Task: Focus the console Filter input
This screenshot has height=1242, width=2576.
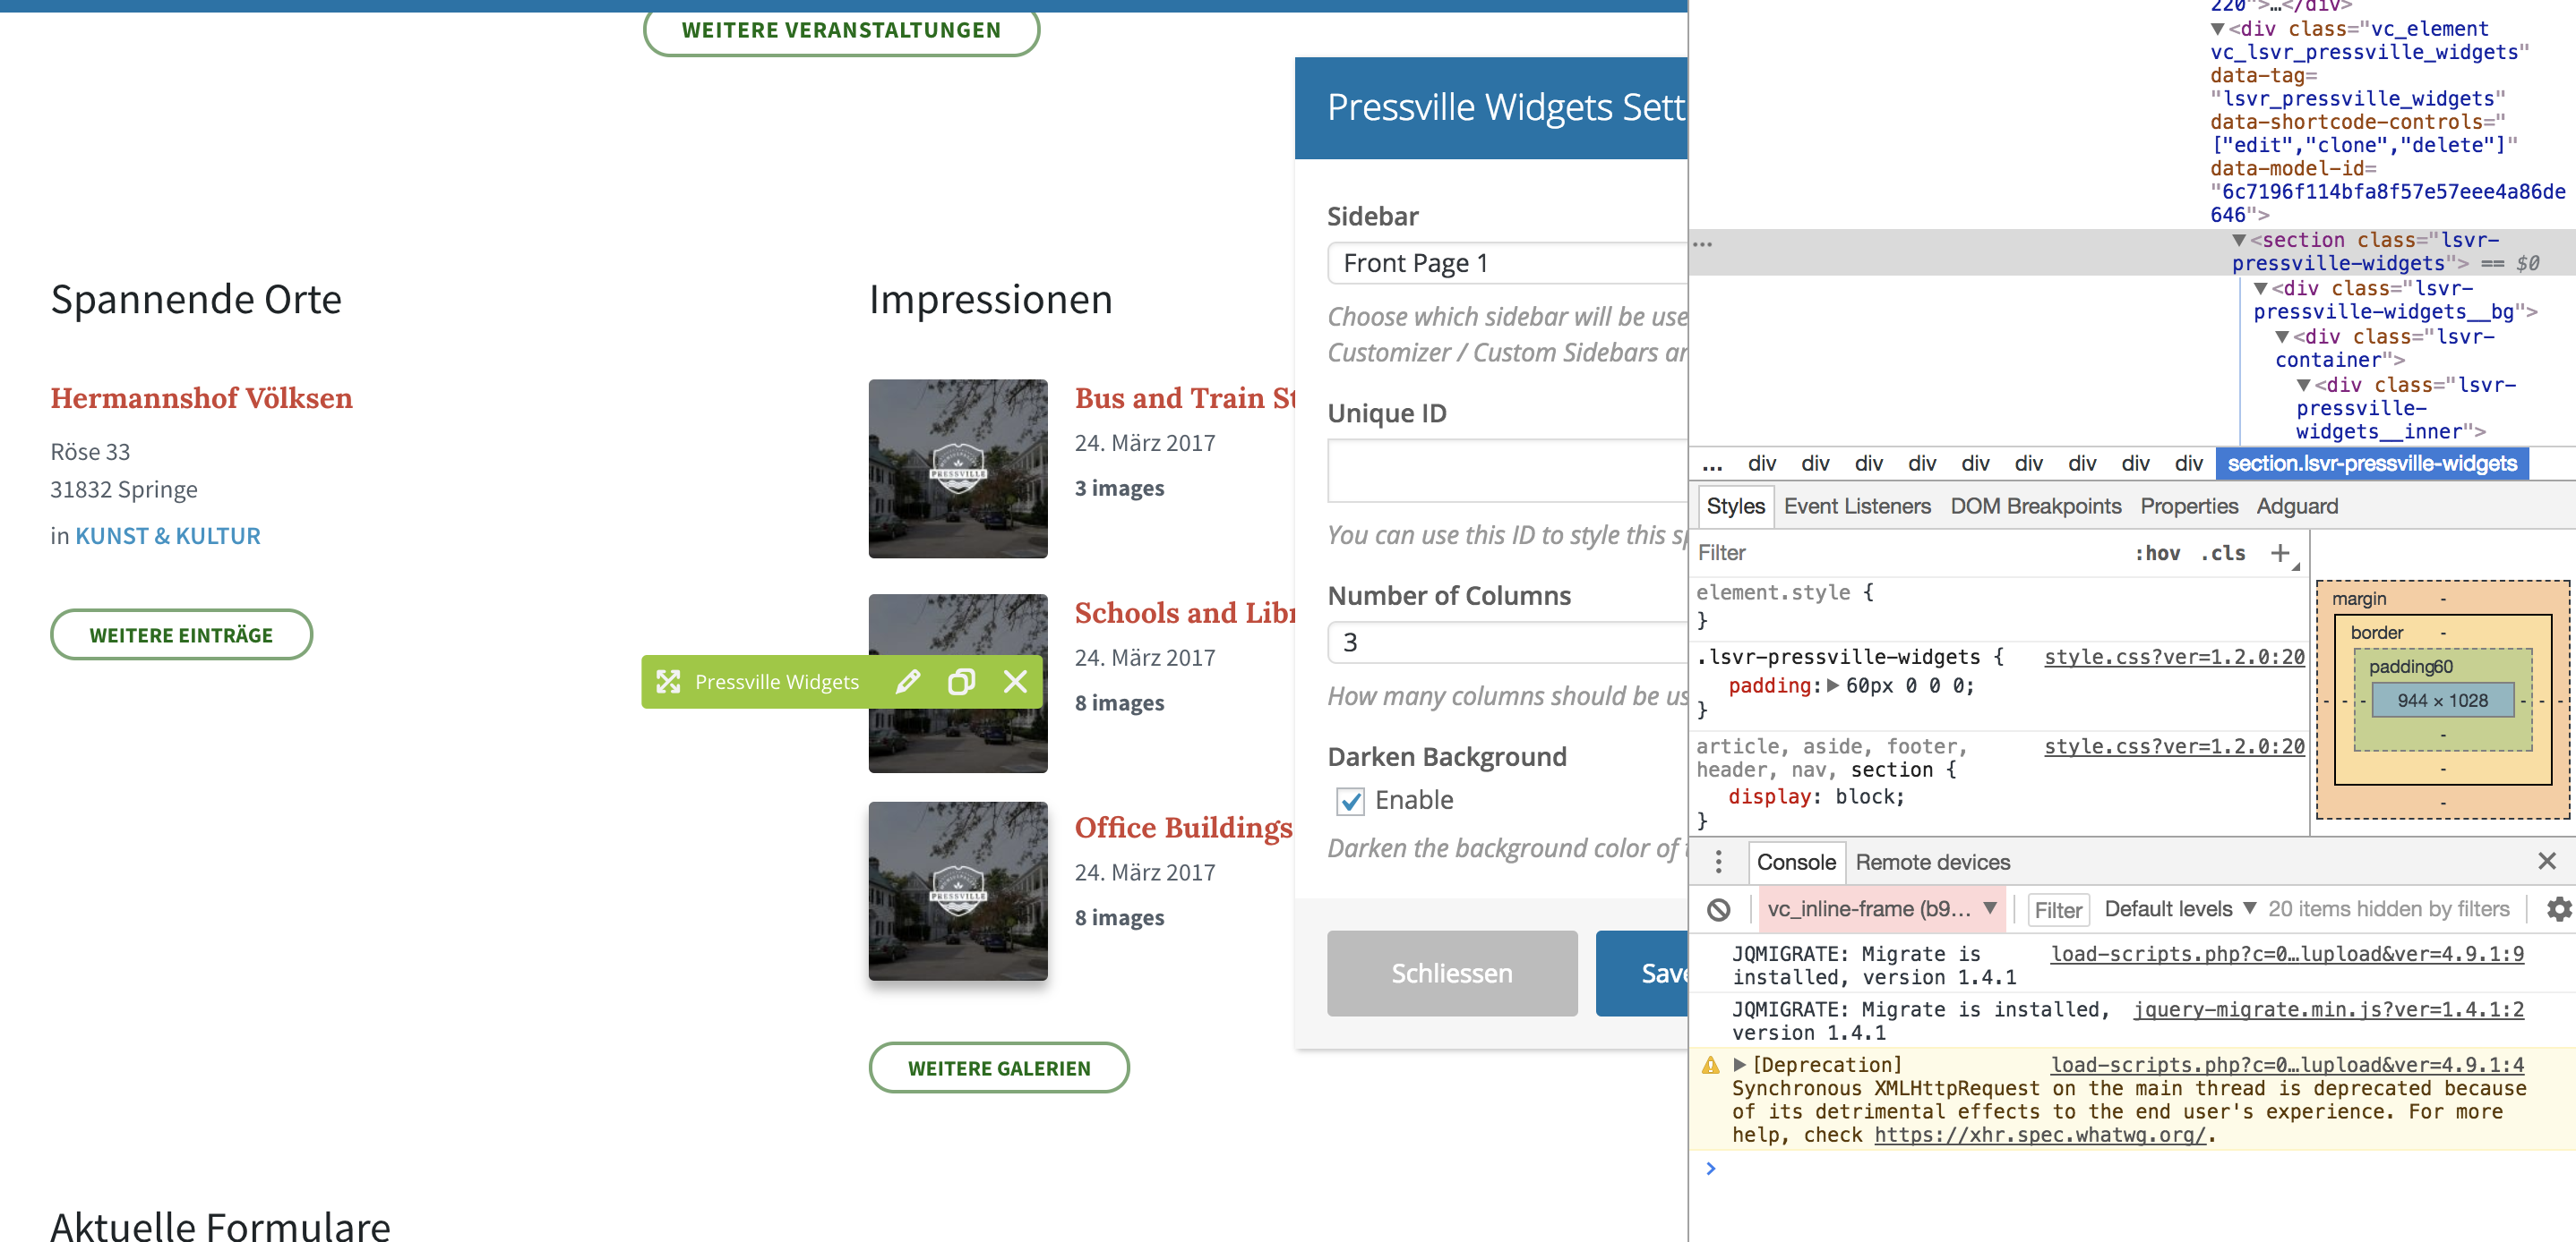Action: click(2058, 909)
